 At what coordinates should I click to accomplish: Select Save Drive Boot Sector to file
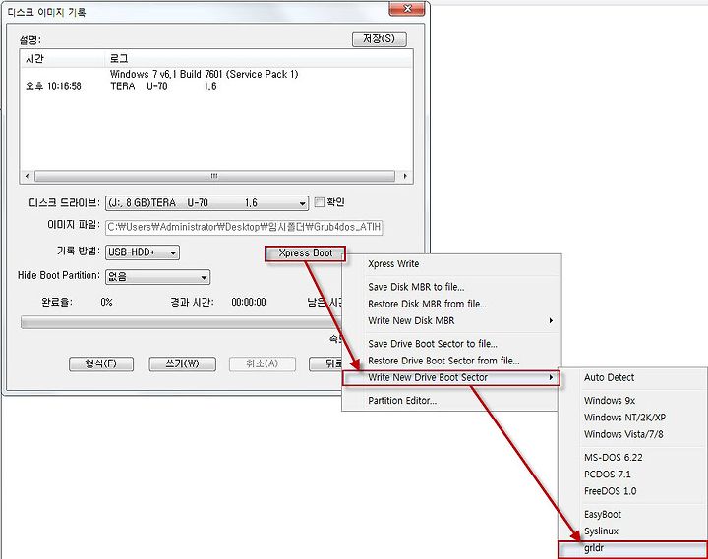pos(451,344)
